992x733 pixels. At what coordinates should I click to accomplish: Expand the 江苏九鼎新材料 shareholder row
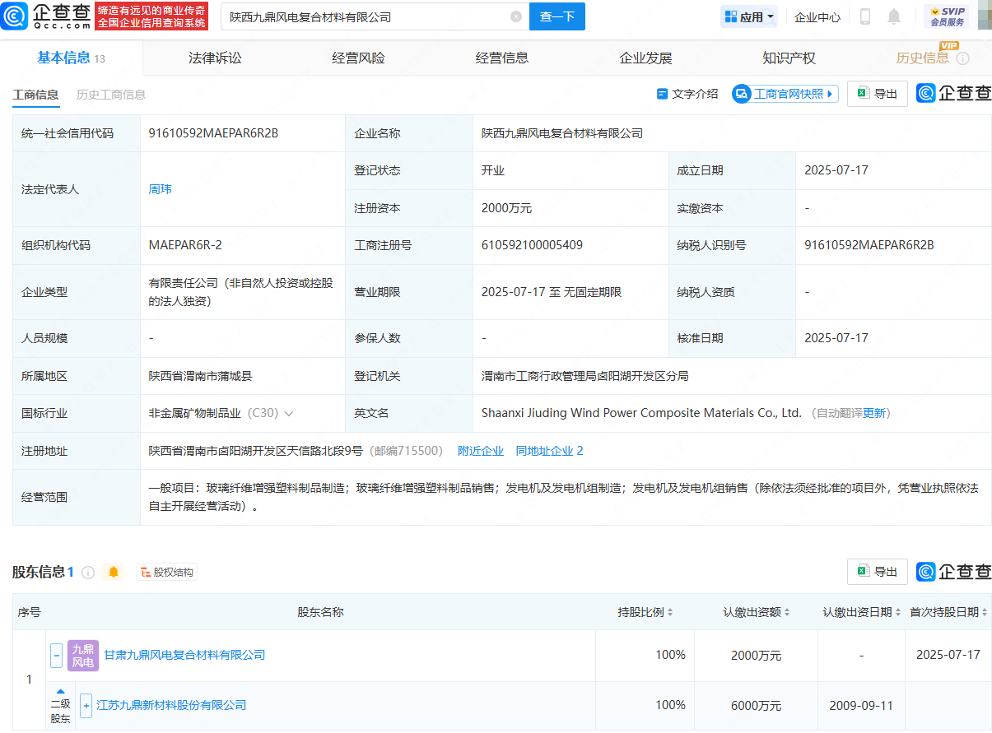[86, 706]
